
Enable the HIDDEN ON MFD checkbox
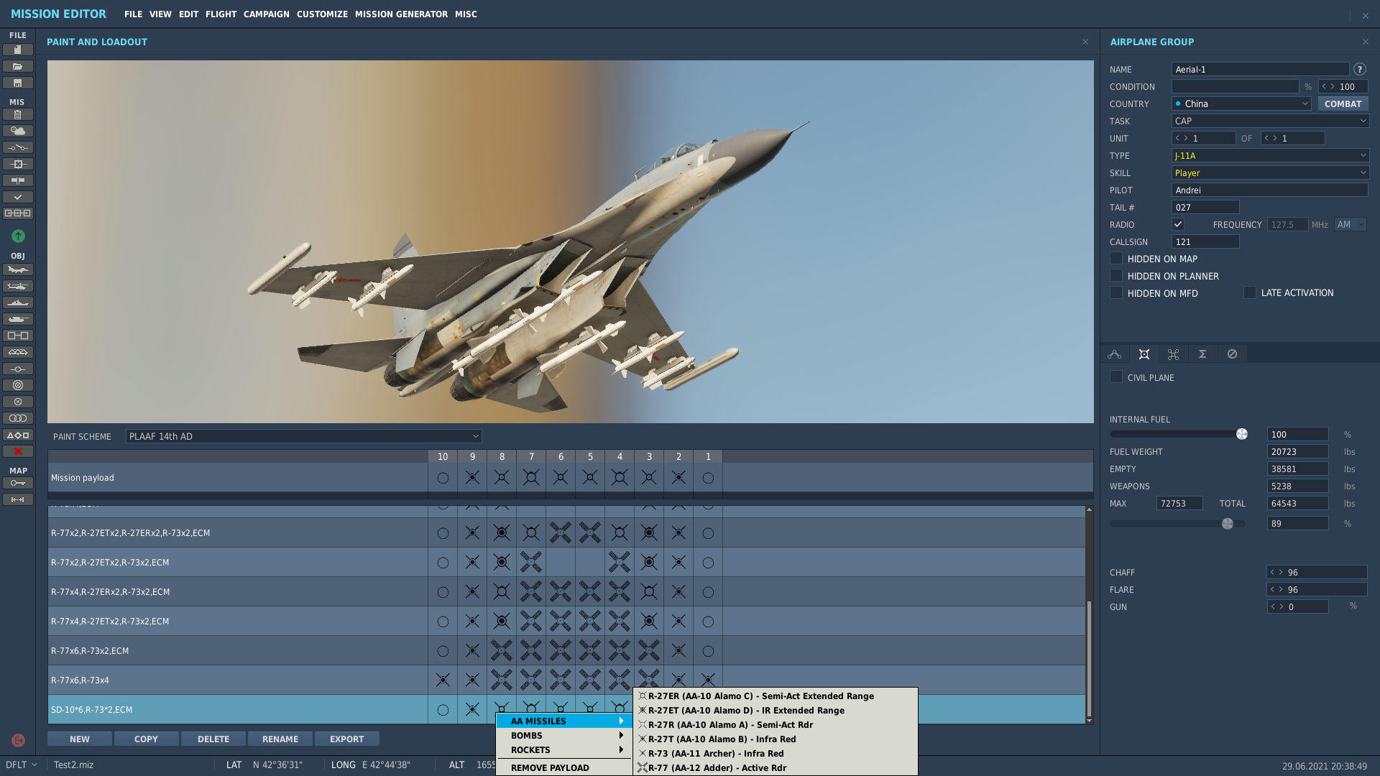(x=1116, y=293)
